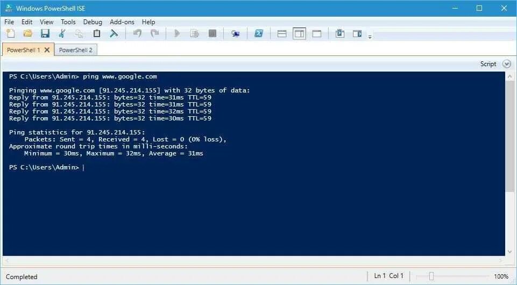Click the 'Approximate round trip times' line

click(98, 146)
